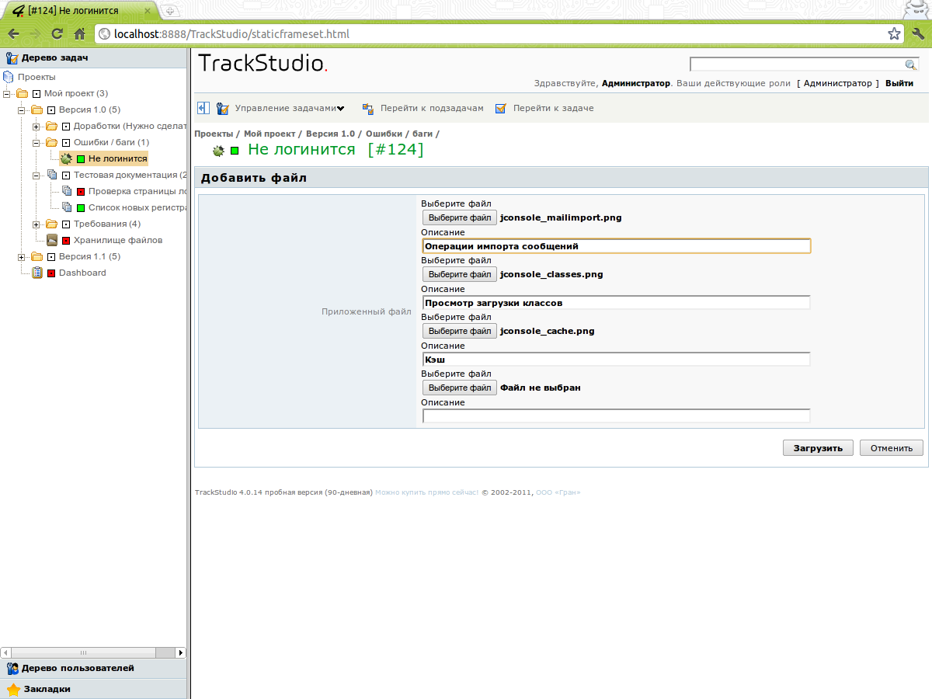Open the browser wrench settings menu
This screenshot has width=932, height=699.
(918, 34)
